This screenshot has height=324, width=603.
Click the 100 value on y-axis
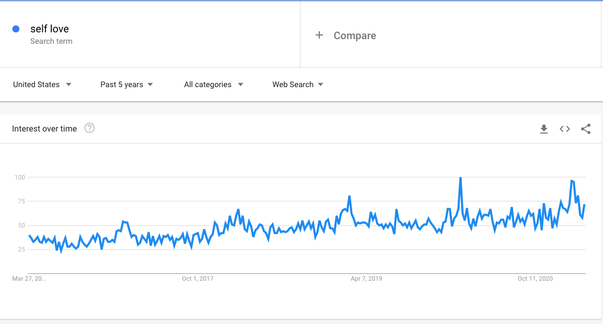tap(20, 177)
